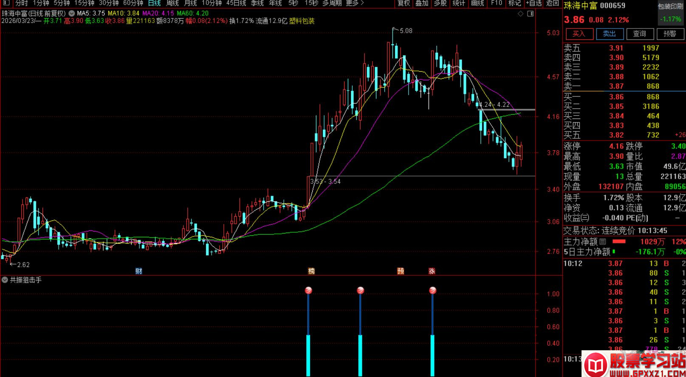
Task: Switch to 分时 timeframe
Action: (21, 3)
